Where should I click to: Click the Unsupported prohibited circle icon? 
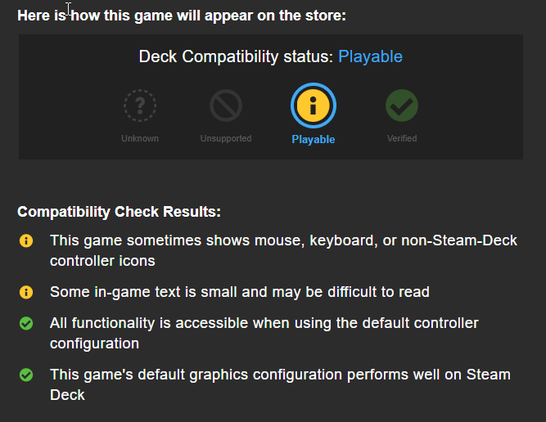(x=225, y=105)
